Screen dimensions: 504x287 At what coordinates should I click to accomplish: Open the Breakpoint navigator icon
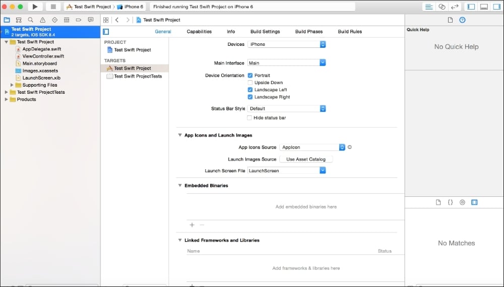point(79,20)
